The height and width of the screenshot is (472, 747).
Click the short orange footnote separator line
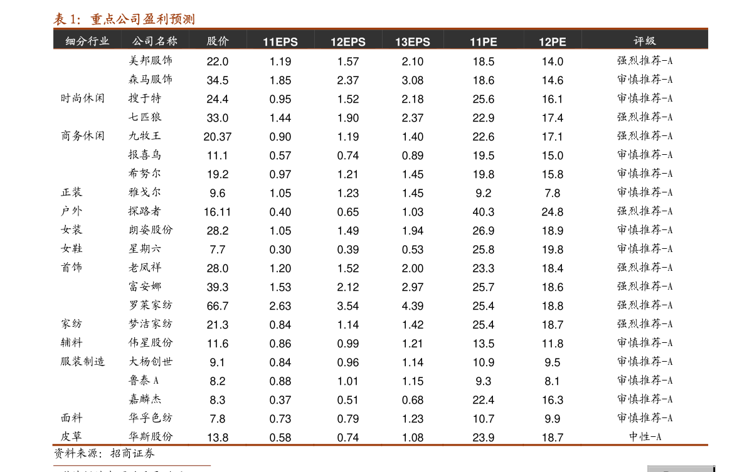[132, 466]
